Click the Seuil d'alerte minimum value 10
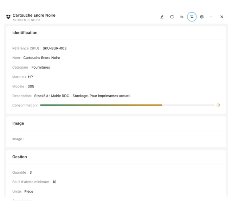Viewport: 232px width, 211px height. (x=54, y=182)
